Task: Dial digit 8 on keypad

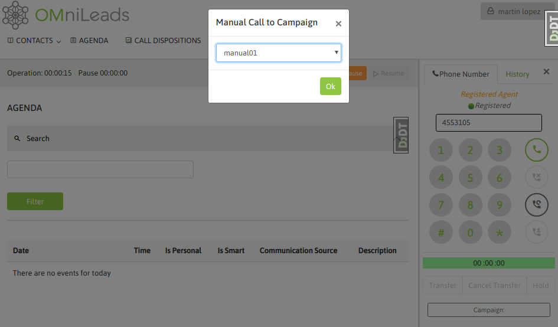Action: coord(470,205)
